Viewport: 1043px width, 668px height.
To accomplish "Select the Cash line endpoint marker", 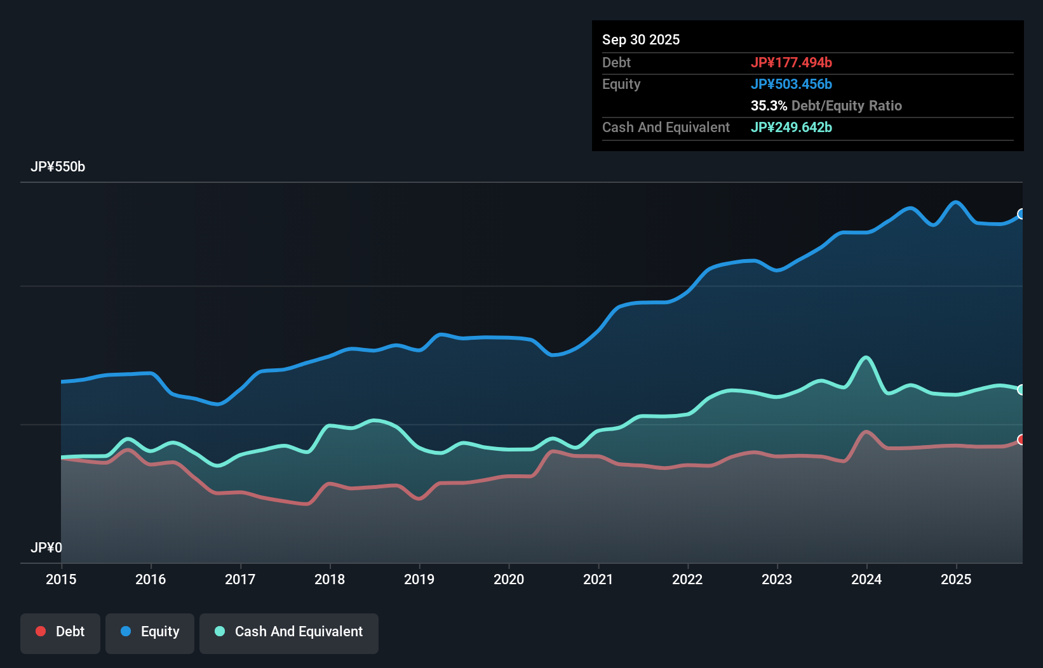I will pyautogui.click(x=1021, y=389).
